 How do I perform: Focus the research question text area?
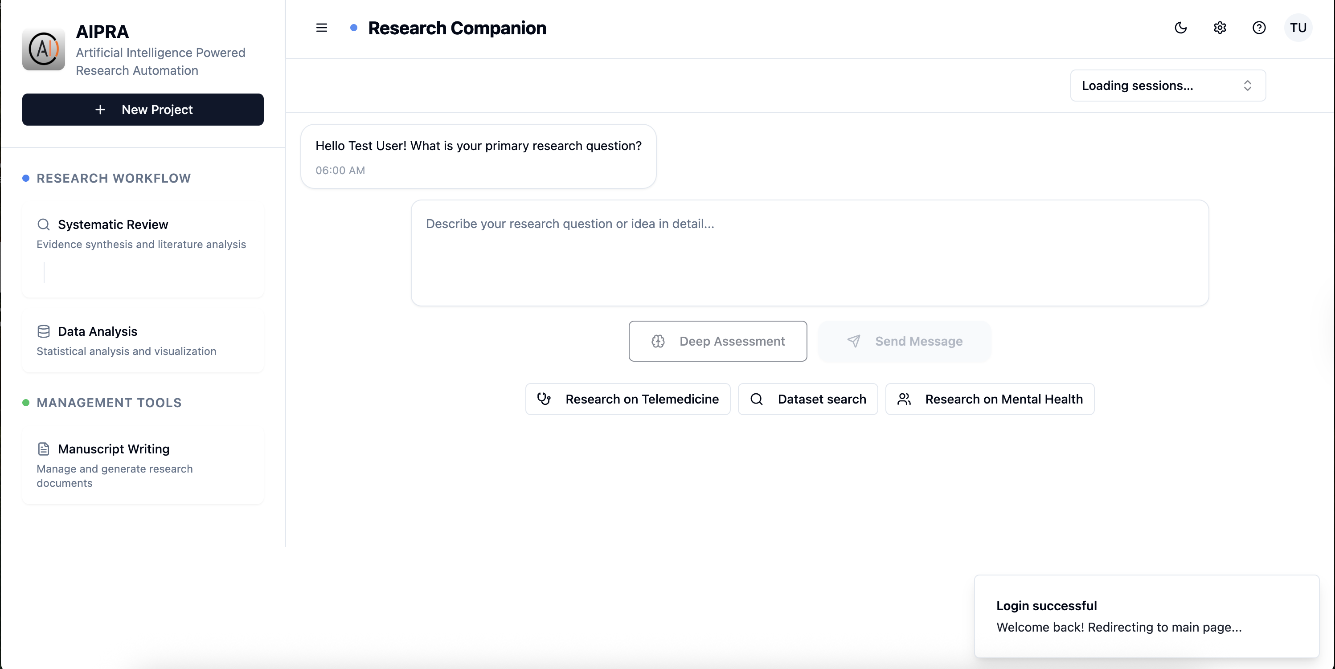tap(809, 253)
